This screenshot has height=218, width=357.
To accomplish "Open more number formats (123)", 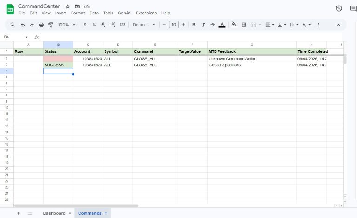I will tap(123, 25).
